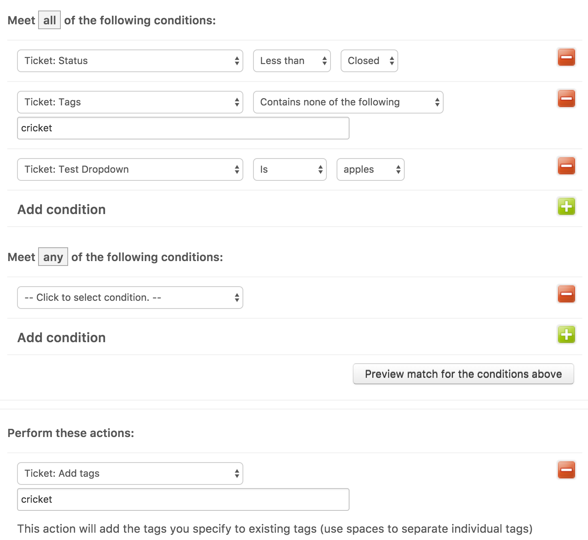
Task: Delete the Ticket: Tags condition row
Action: click(x=566, y=99)
